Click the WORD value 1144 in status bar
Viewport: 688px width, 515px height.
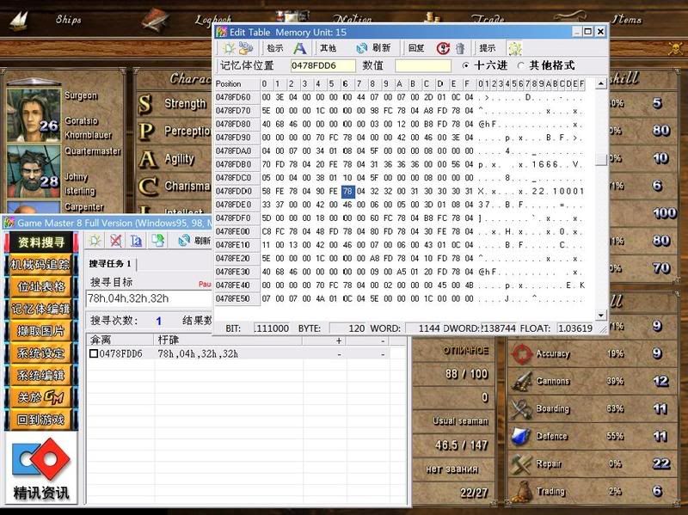[423, 328]
